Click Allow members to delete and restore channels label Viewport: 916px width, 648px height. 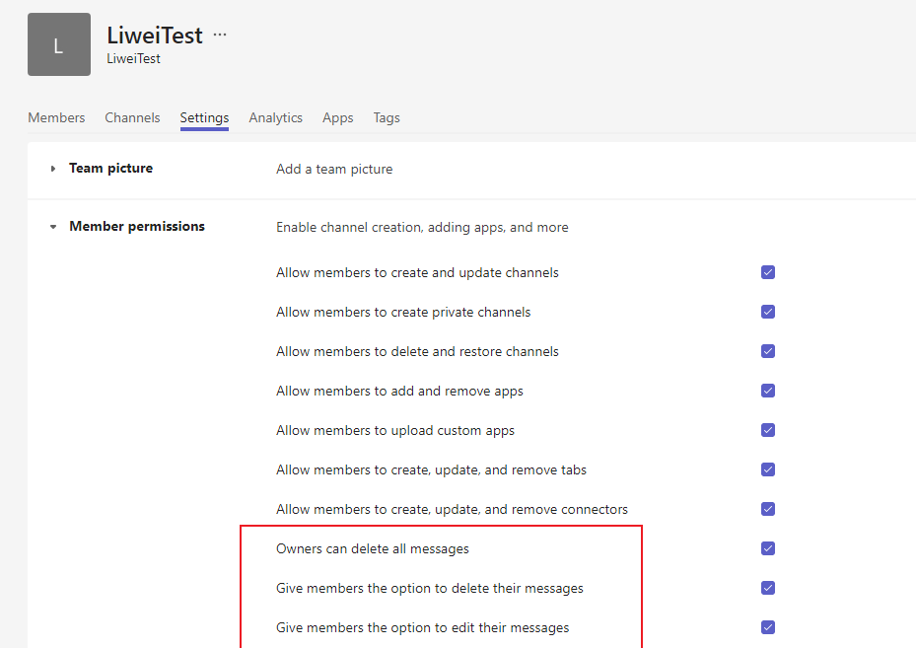[417, 352]
